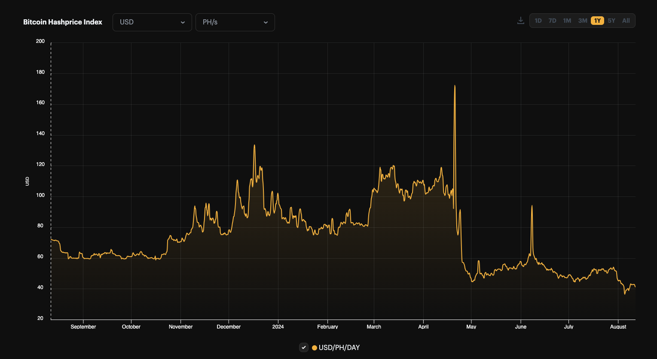The height and width of the screenshot is (359, 657).
Task: Click the orange legend color dot
Action: (x=315, y=348)
